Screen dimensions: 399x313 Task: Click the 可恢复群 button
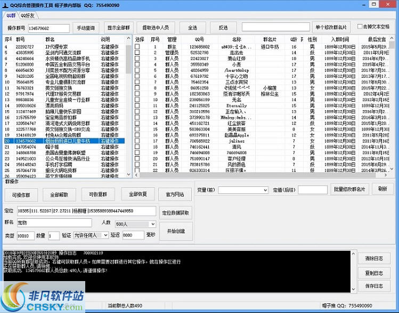(98, 194)
